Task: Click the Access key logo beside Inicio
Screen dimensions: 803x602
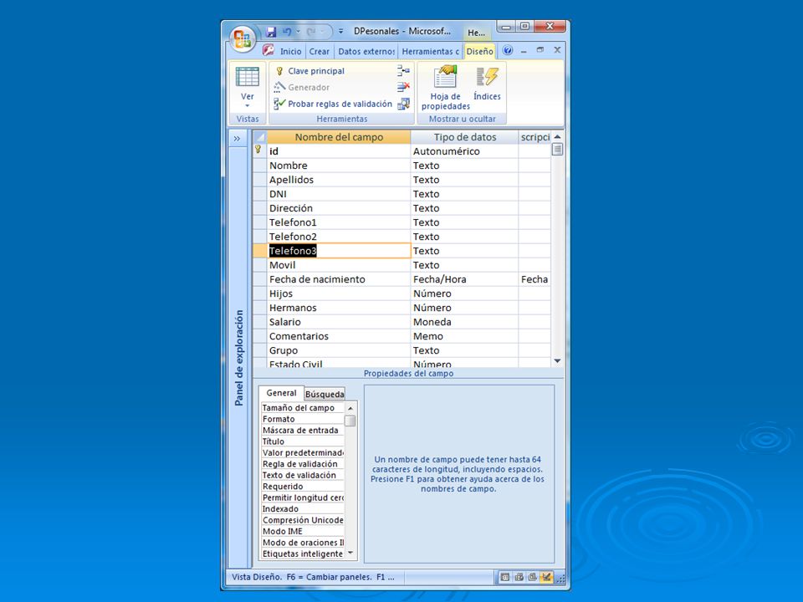Action: (269, 50)
